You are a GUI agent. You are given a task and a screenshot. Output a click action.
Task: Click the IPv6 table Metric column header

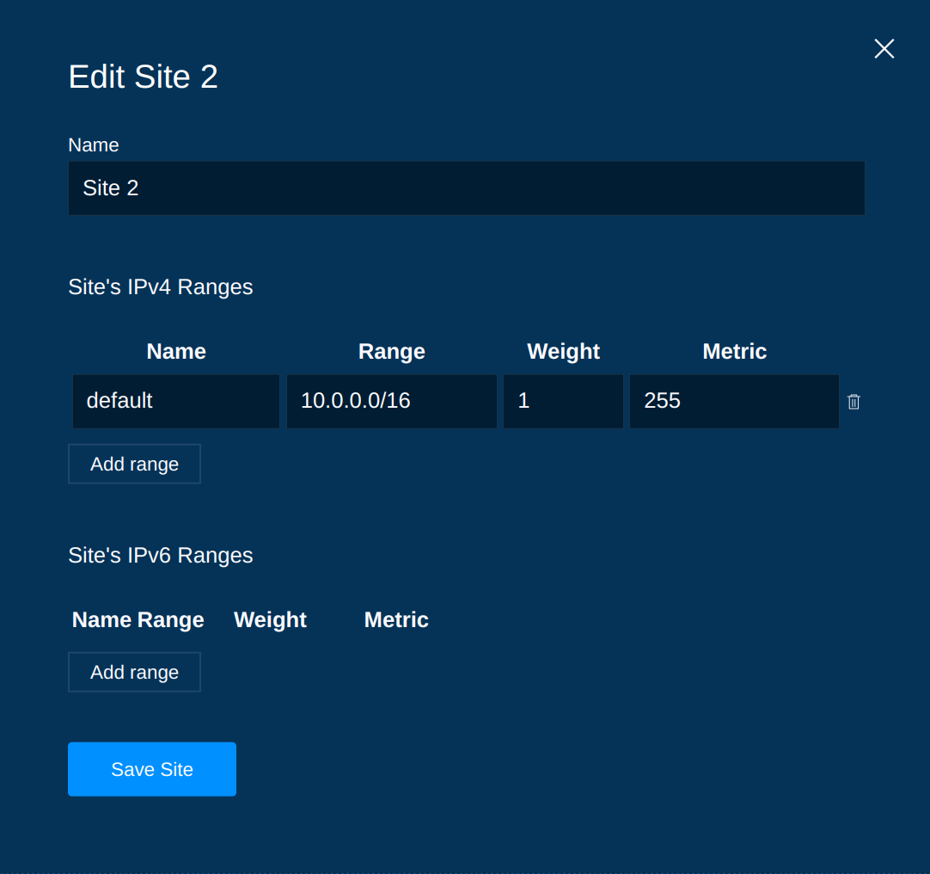click(396, 619)
